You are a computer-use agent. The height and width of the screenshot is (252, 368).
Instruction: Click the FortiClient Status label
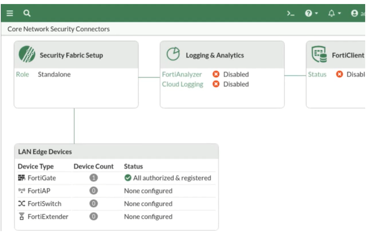[317, 74]
